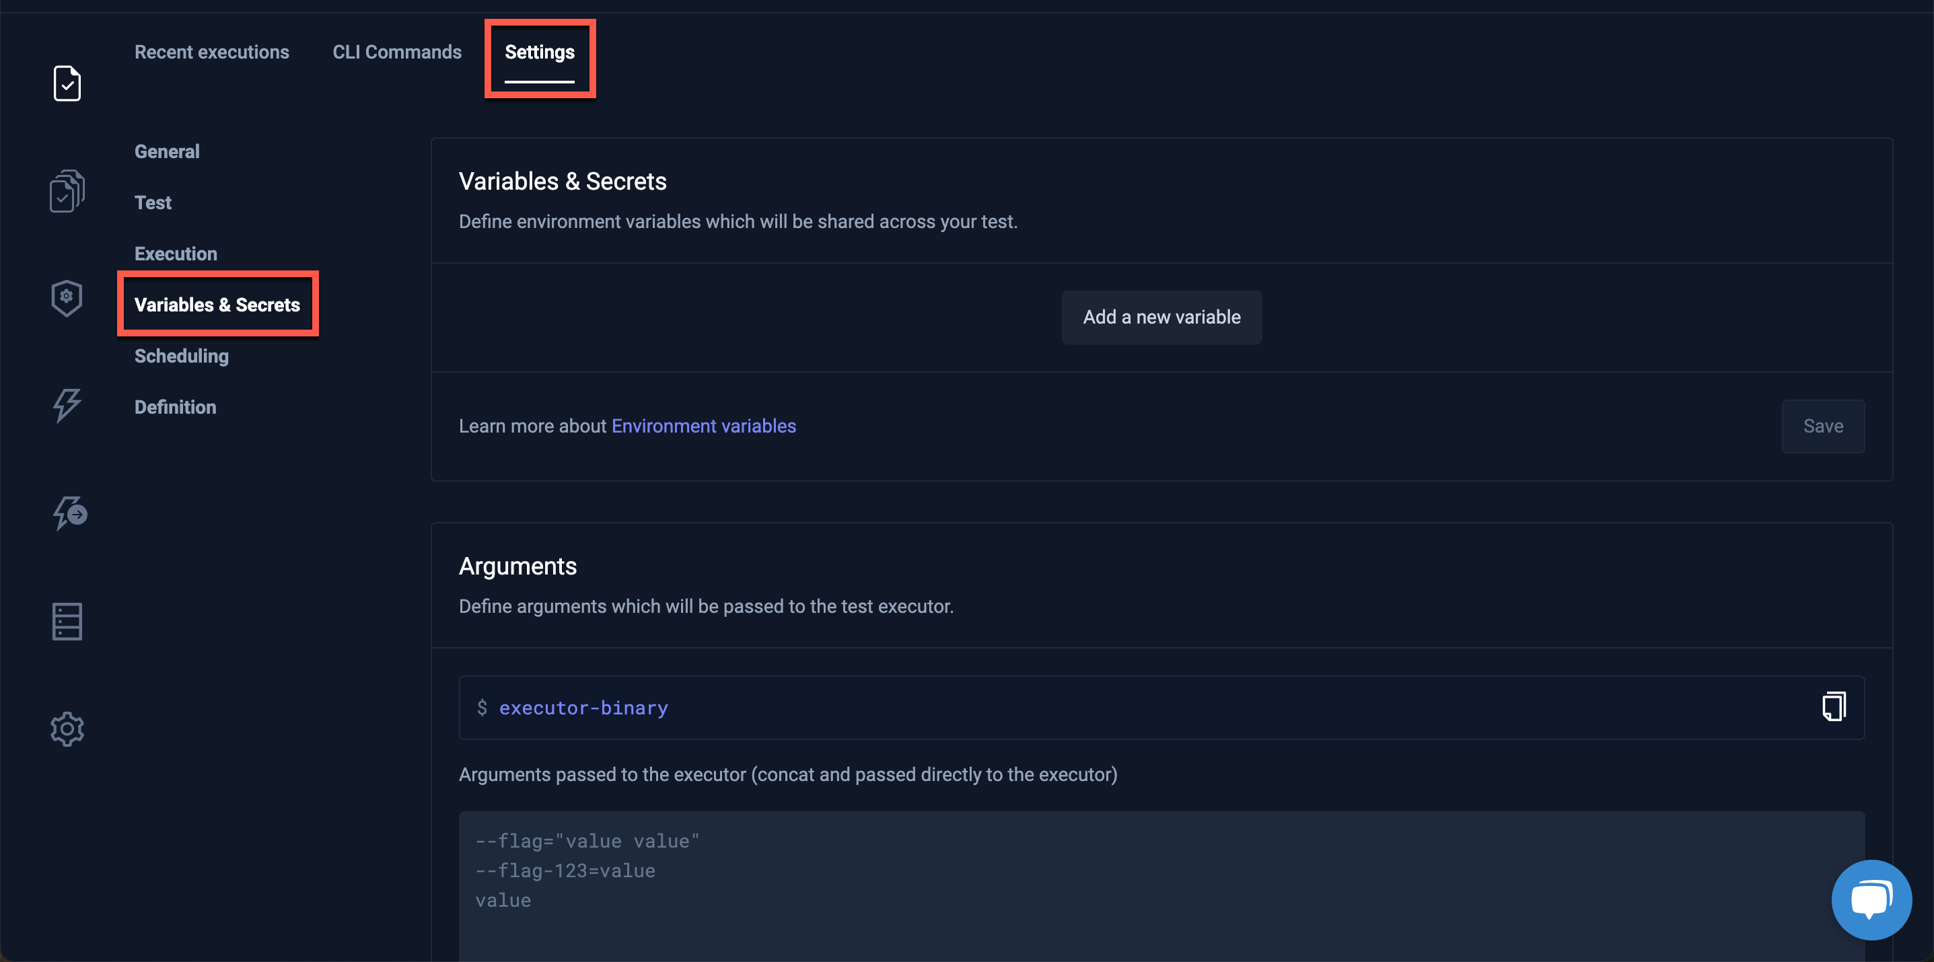Switch to Recent executions tab
Viewport: 1934px width, 962px height.
[x=212, y=52]
